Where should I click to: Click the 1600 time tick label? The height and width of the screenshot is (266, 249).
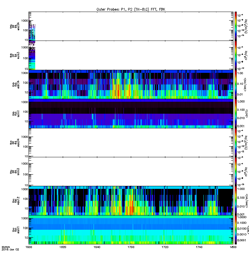[29, 247]
